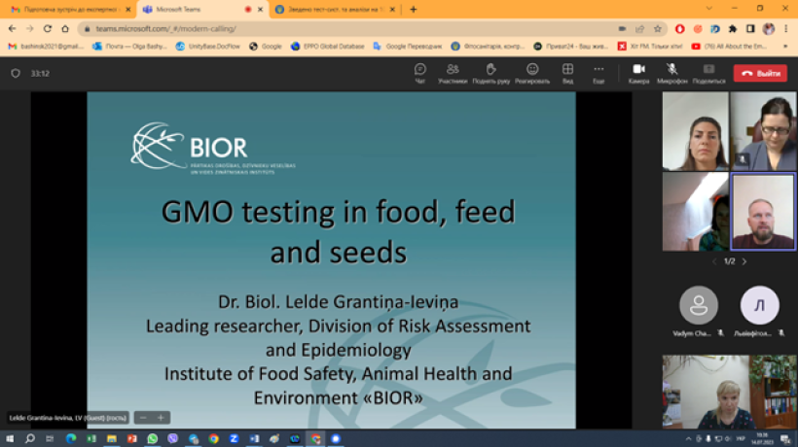
Task: Go back in browser history
Action: (x=13, y=29)
